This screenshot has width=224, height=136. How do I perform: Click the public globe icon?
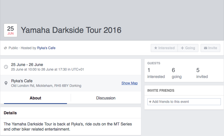(5, 48)
